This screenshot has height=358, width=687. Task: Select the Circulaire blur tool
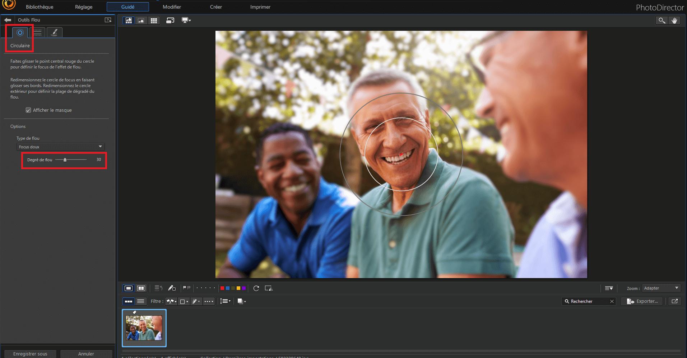click(19, 32)
